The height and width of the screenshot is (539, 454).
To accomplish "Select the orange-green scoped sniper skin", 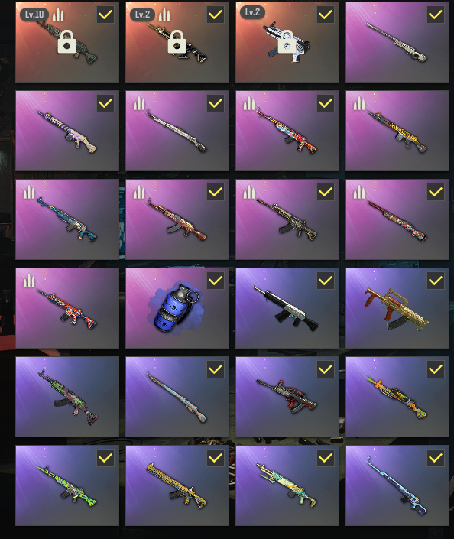I will (x=397, y=397).
